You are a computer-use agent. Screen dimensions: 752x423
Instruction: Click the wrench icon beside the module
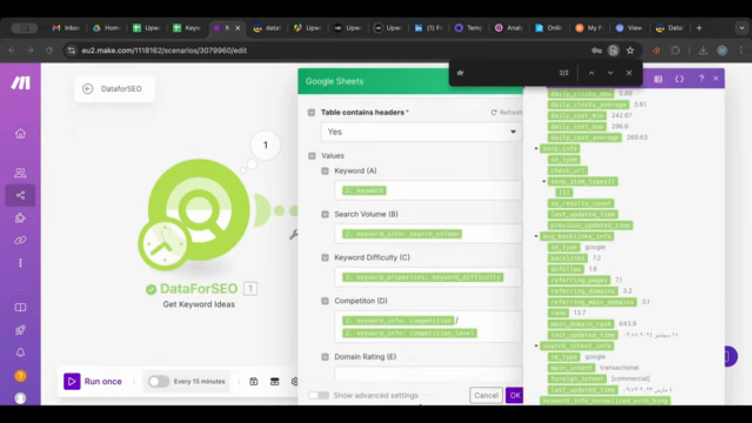293,235
